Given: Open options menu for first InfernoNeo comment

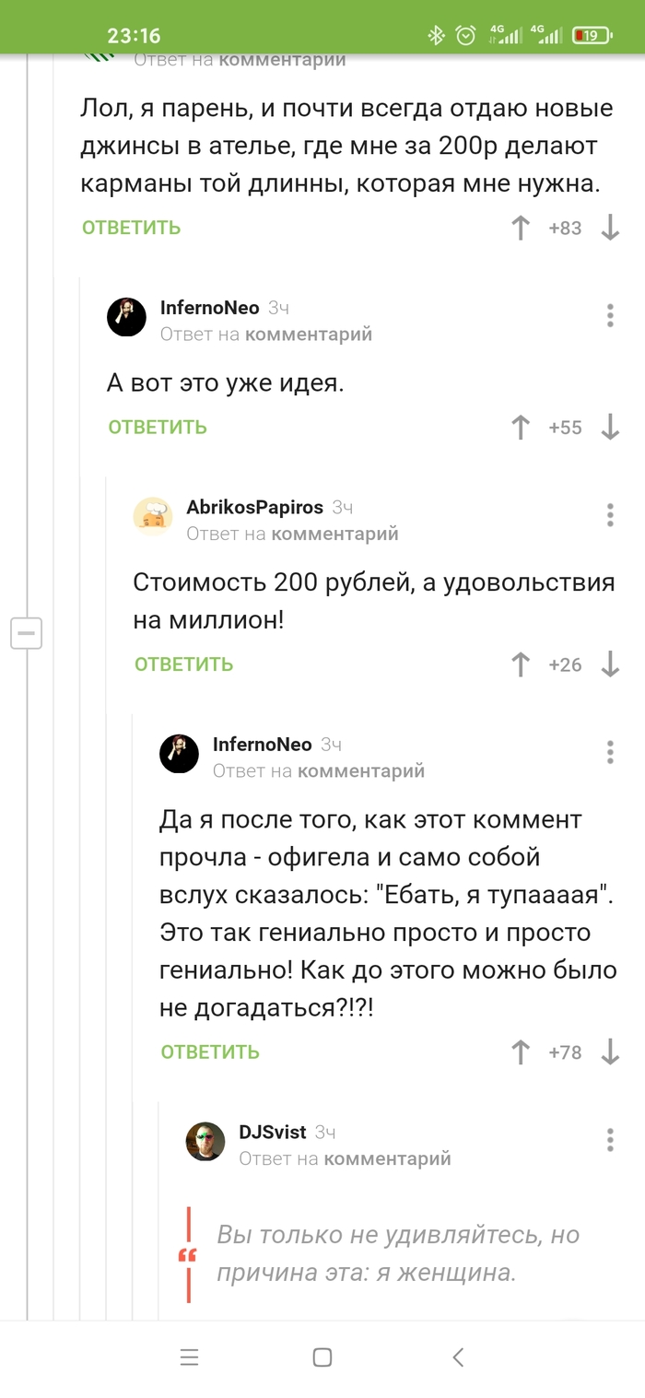Looking at the screenshot, I should [610, 315].
